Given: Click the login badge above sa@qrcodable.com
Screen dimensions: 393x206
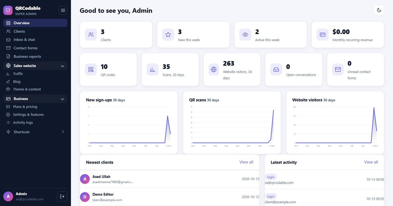Looking at the screenshot, I should [x=271, y=177].
